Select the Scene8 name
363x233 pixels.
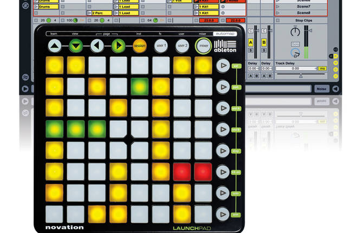point(303,13)
